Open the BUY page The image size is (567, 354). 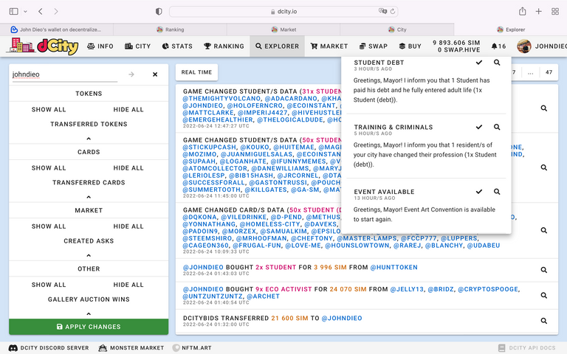click(410, 46)
